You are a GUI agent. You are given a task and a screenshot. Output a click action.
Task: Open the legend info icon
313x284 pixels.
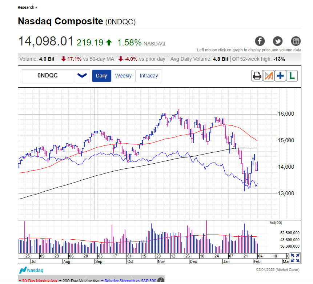pyautogui.click(x=161, y=280)
